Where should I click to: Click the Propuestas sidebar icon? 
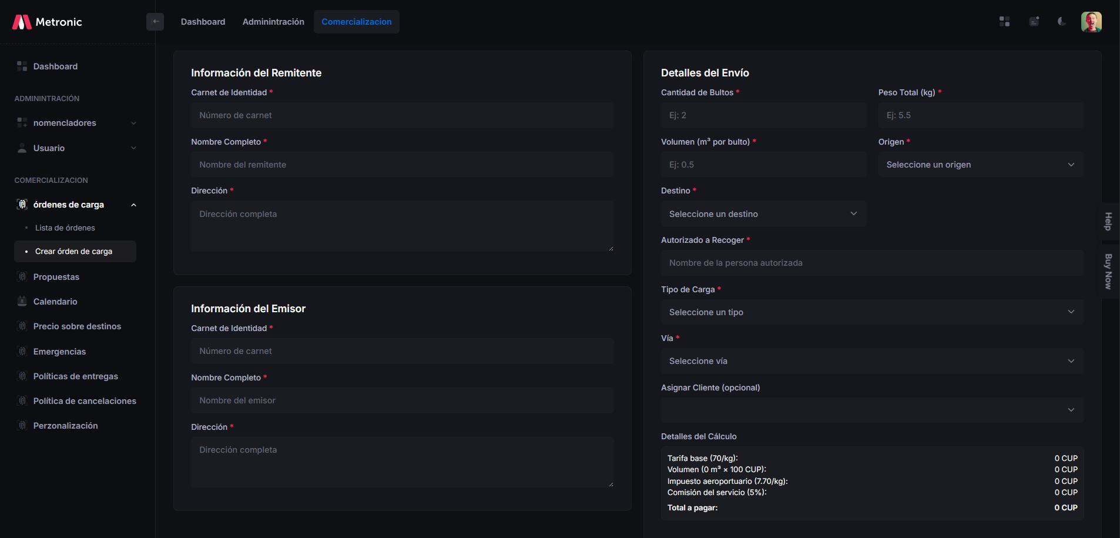(x=22, y=277)
